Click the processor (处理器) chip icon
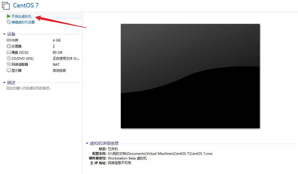 tap(9, 46)
